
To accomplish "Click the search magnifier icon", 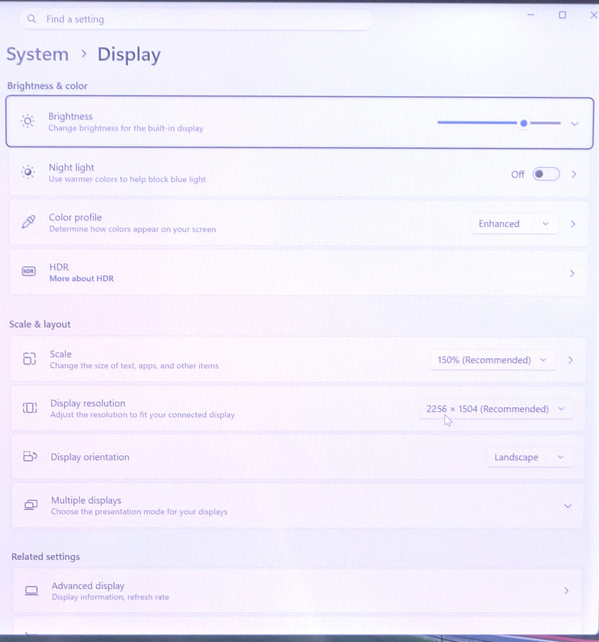I will point(31,19).
